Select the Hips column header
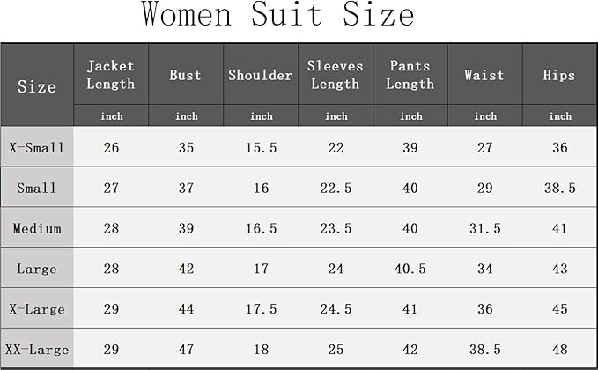 pos(560,75)
